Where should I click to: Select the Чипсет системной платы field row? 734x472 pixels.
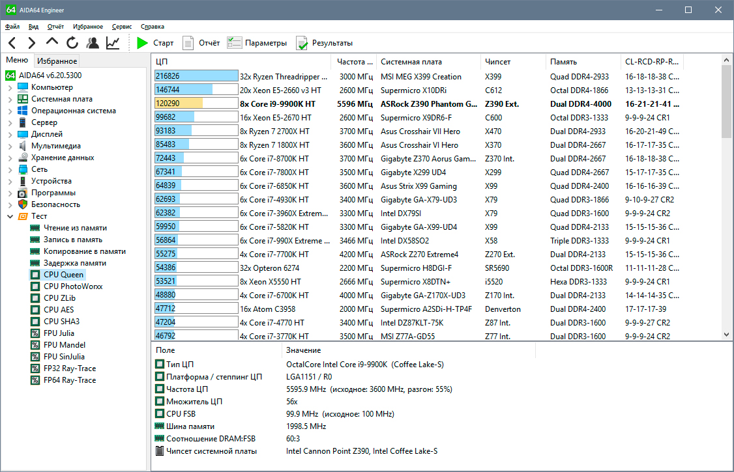297,451
